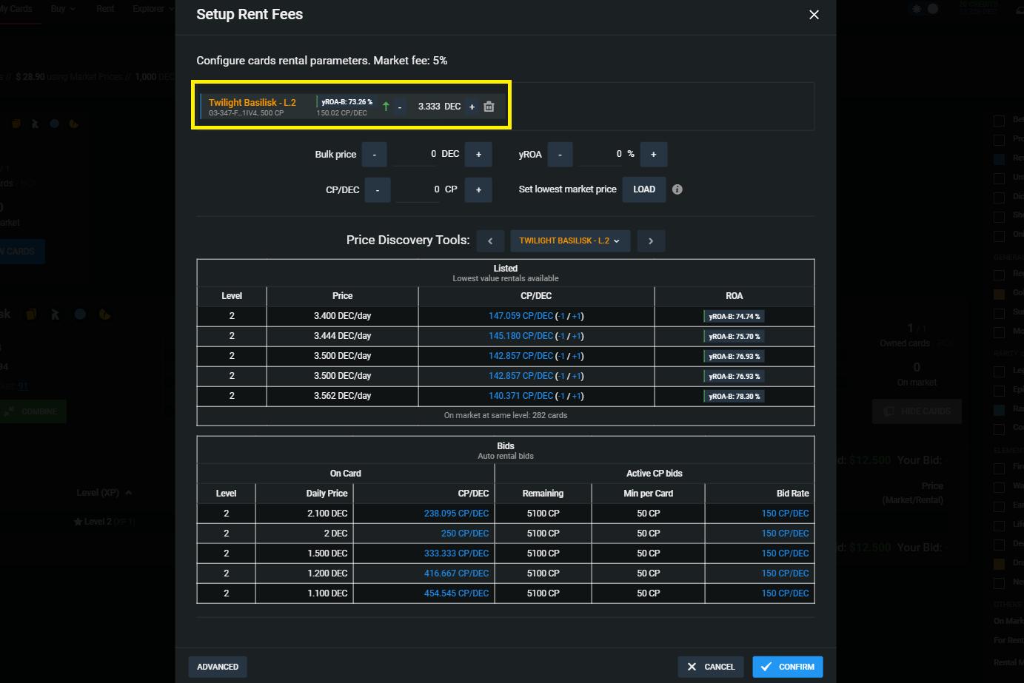Click the yROA-B: 78.30 % badge
This screenshot has height=683, width=1024.
pyautogui.click(x=734, y=397)
